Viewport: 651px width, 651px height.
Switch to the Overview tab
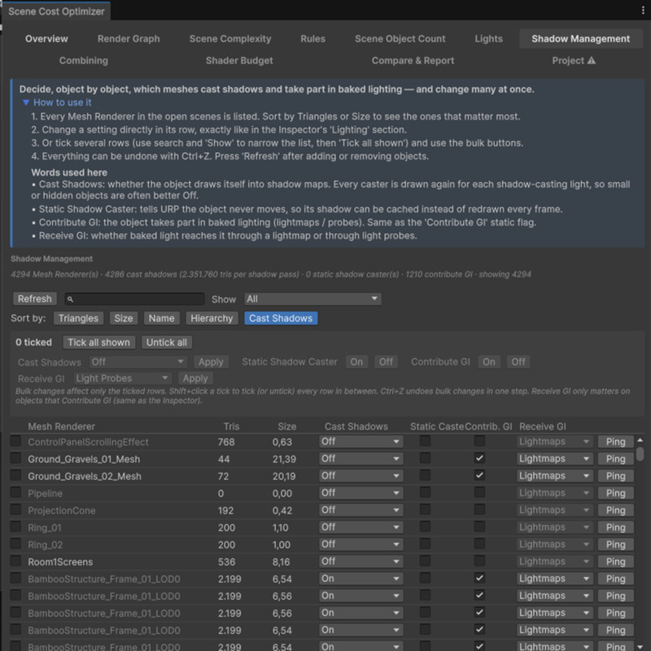tap(46, 38)
